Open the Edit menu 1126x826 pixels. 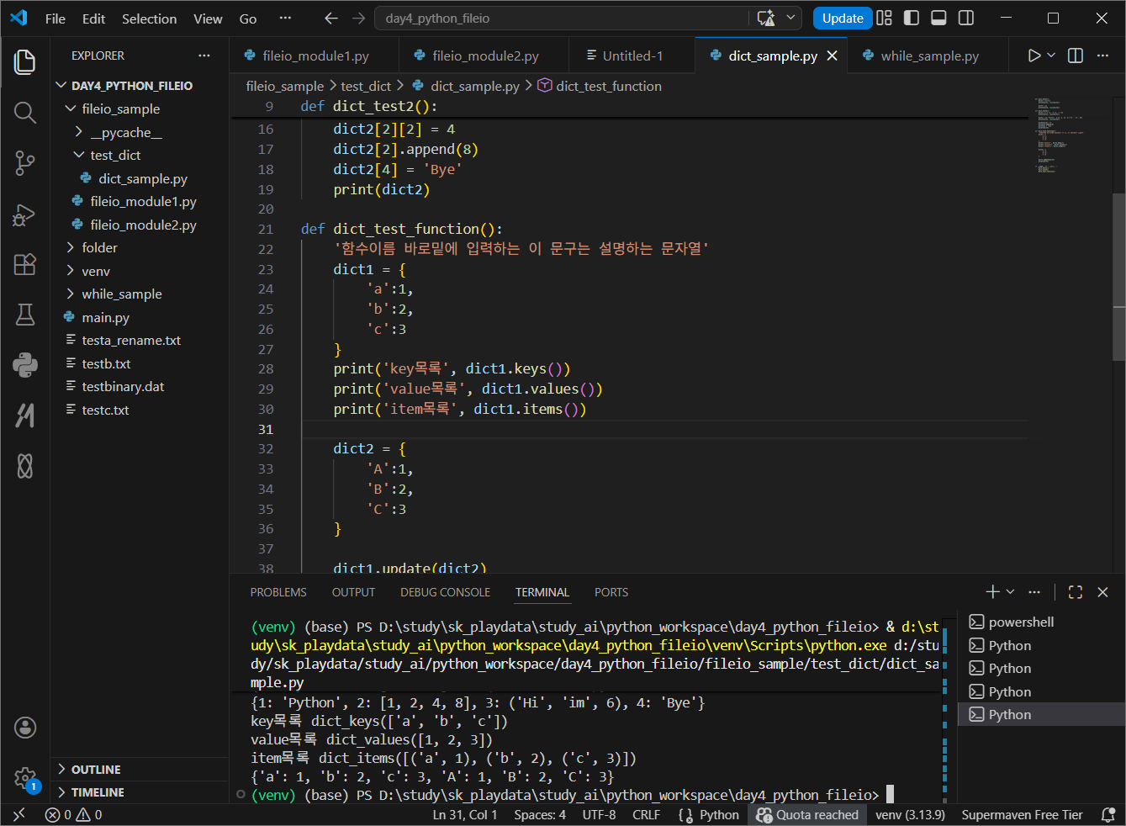pyautogui.click(x=93, y=19)
